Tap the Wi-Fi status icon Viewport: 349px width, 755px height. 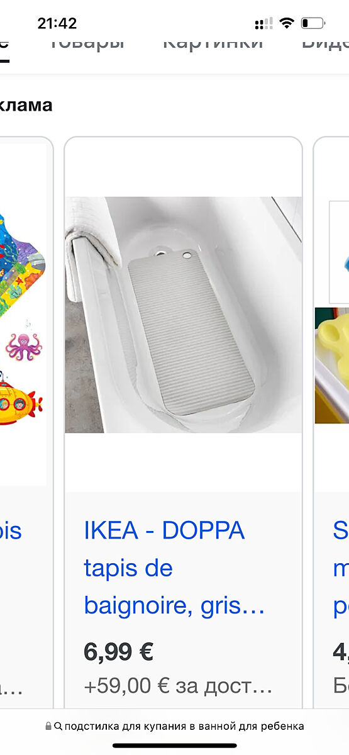(287, 23)
